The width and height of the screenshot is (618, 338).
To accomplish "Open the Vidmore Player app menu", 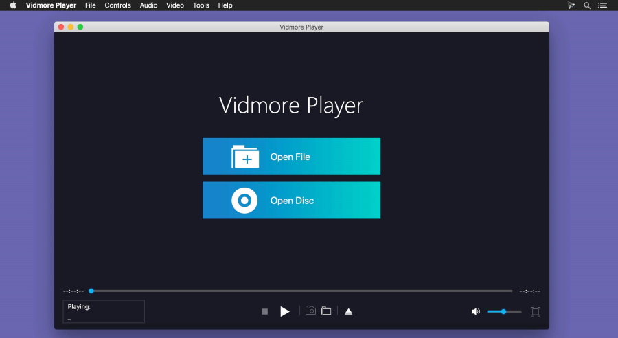I will click(x=51, y=5).
